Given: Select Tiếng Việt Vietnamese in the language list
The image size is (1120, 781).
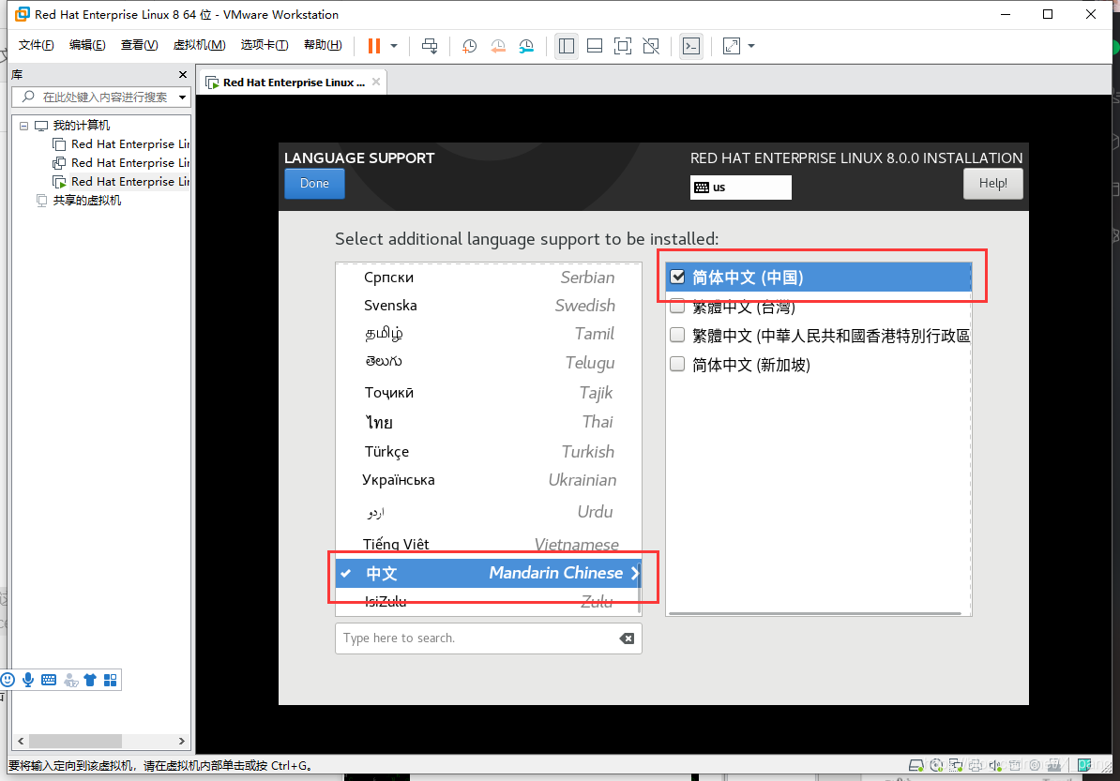Looking at the screenshot, I should coord(489,544).
